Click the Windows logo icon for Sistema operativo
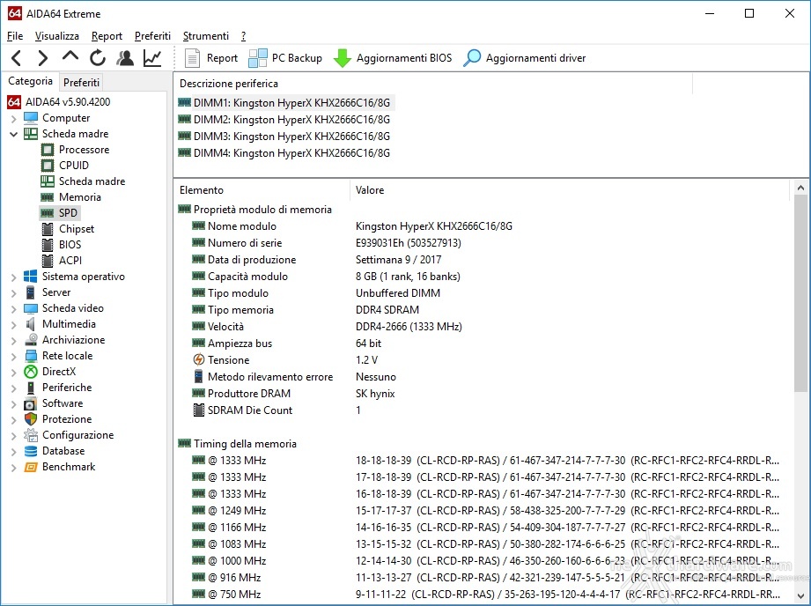This screenshot has width=811, height=606. point(31,277)
